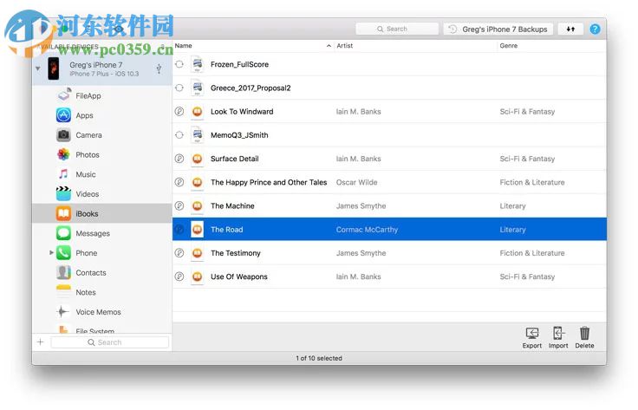Select the Notes sidebar icon
This screenshot has height=410, width=638.
63,292
